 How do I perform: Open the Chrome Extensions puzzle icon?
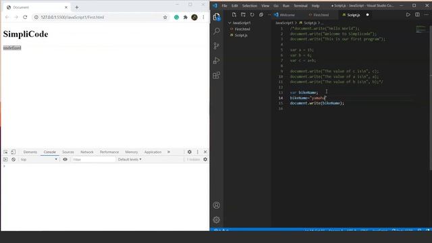point(186,18)
